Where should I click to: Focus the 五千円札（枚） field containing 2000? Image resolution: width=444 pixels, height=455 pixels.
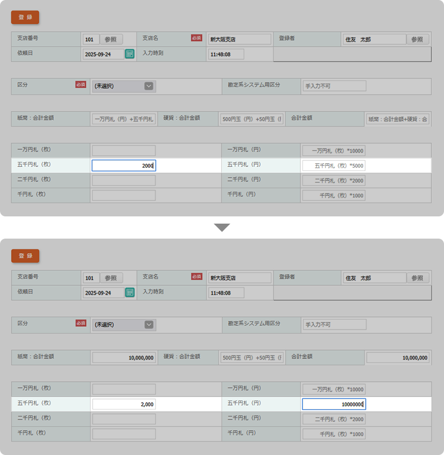coord(123,166)
